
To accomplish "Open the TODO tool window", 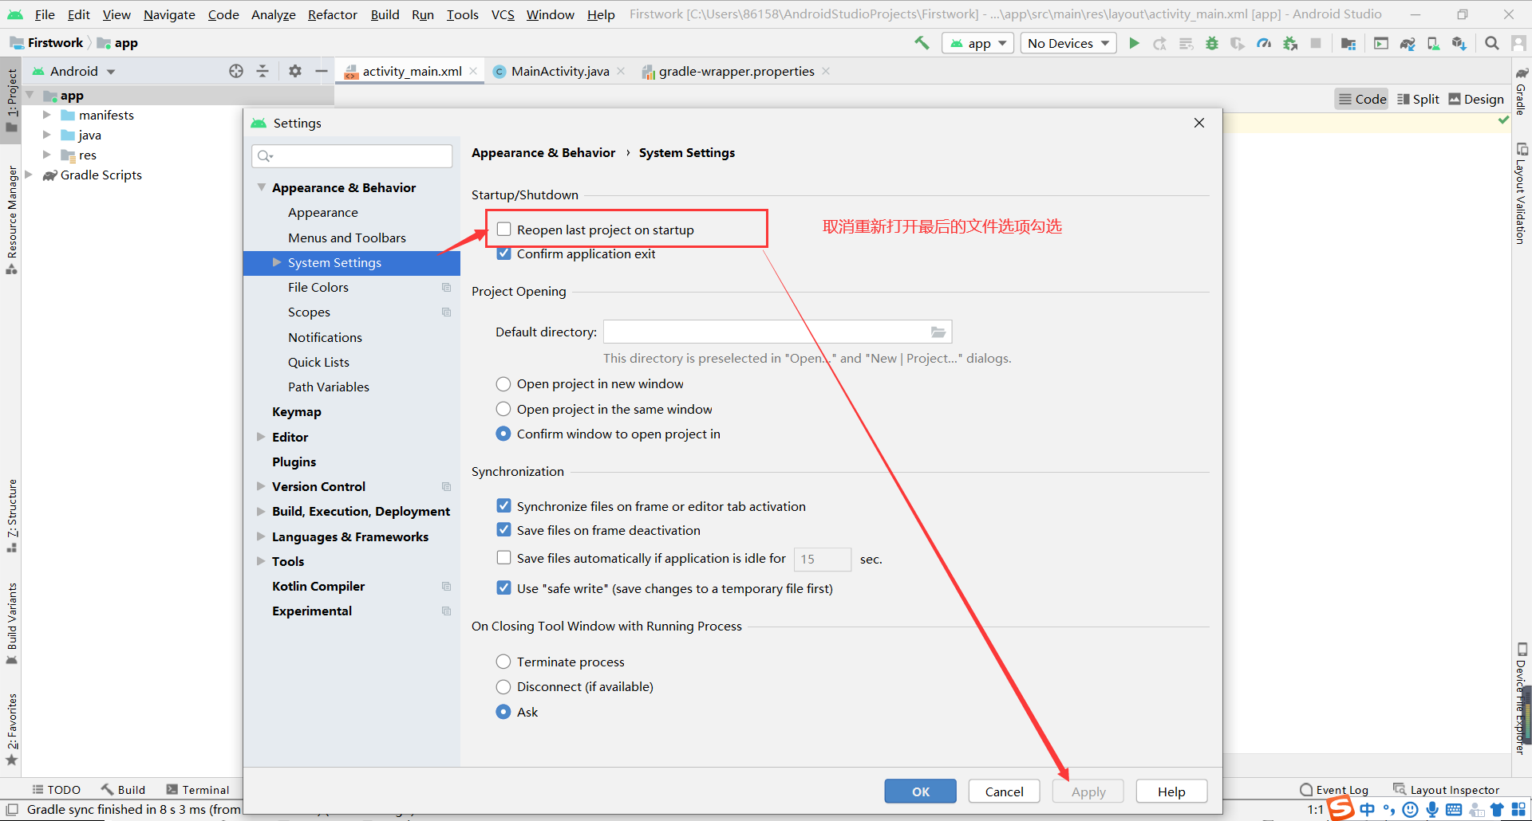I will click(56, 790).
